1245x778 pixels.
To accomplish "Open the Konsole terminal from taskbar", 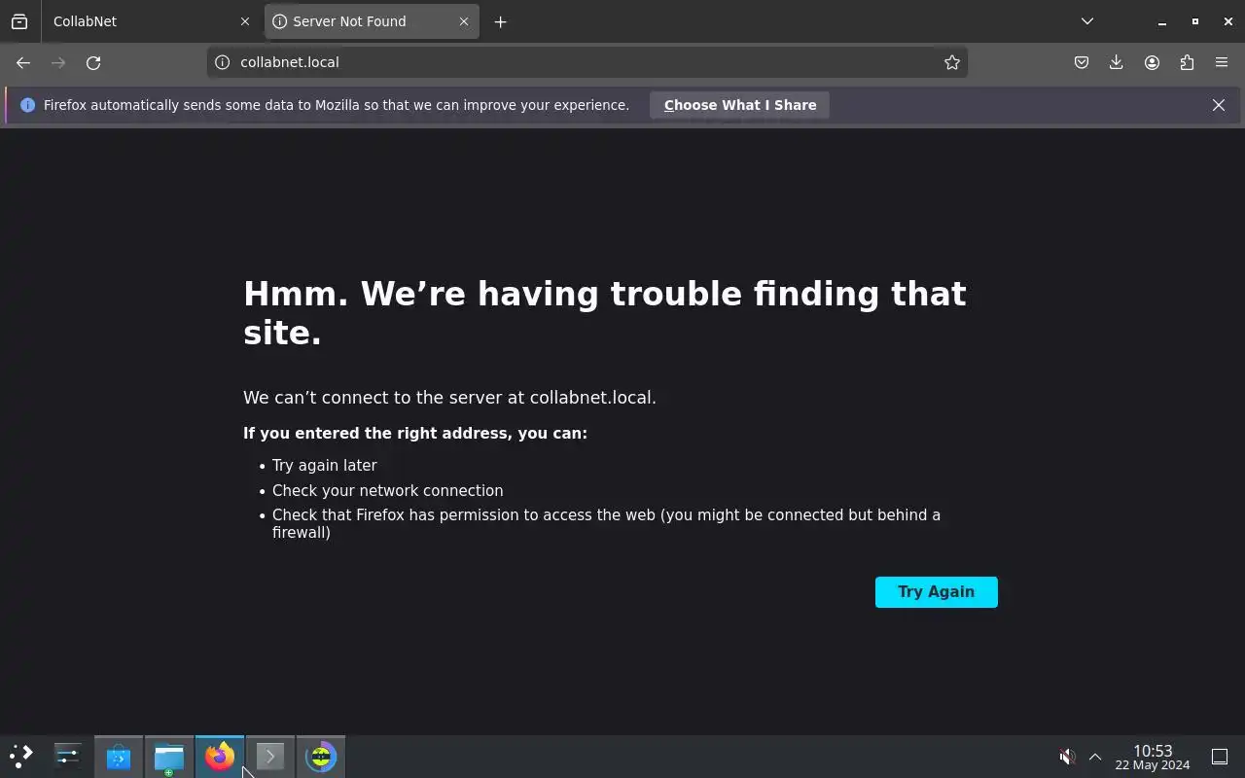I will (270, 757).
